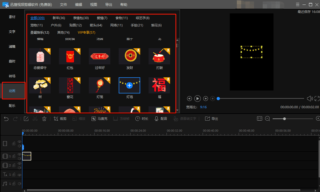The height and width of the screenshot is (192, 320).
Task: Filter animations by 手绘(21)
Action: click(x=137, y=25)
